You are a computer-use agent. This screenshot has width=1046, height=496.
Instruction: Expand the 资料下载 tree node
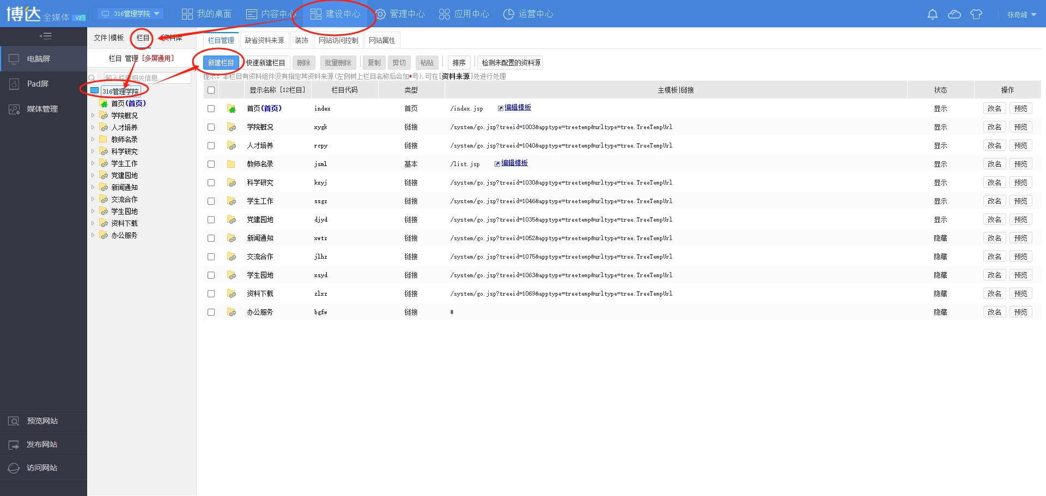click(93, 223)
